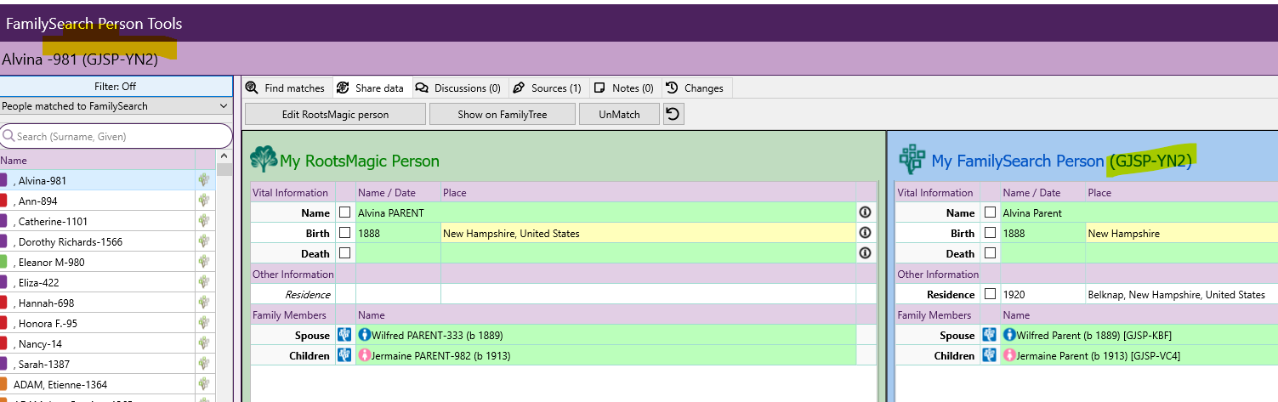Click the refresh arrow icon beside UnMatch
The height and width of the screenshot is (402, 1278).
tap(673, 113)
